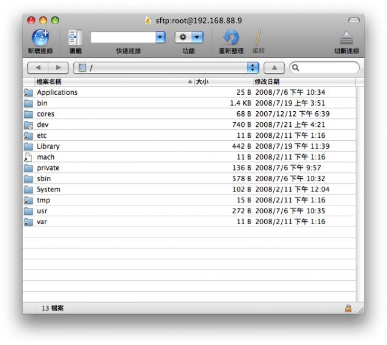Open the Action gear dropdown menu
The height and width of the screenshot is (345, 387).
(x=188, y=37)
